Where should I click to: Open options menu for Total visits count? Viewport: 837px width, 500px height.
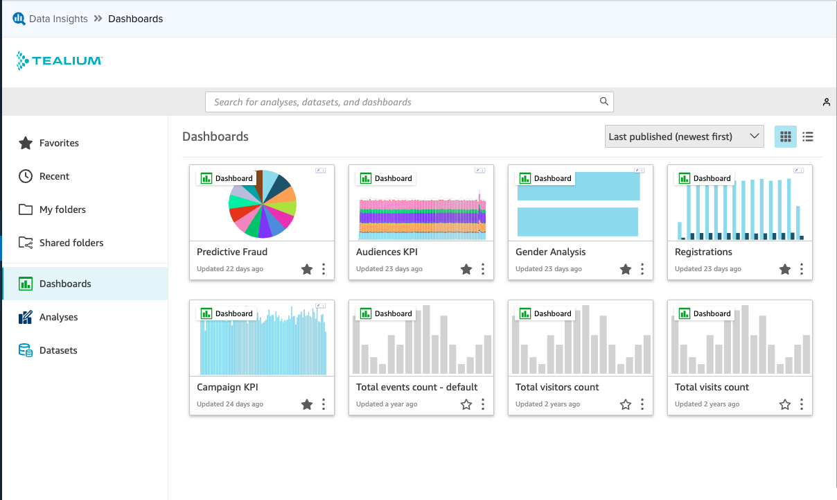(x=802, y=404)
